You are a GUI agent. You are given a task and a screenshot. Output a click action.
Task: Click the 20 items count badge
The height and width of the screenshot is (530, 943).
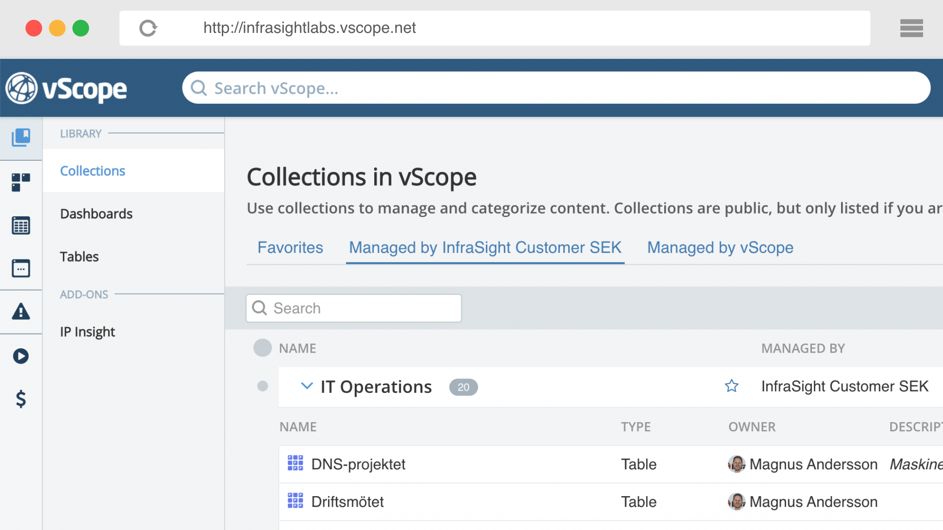pos(463,387)
